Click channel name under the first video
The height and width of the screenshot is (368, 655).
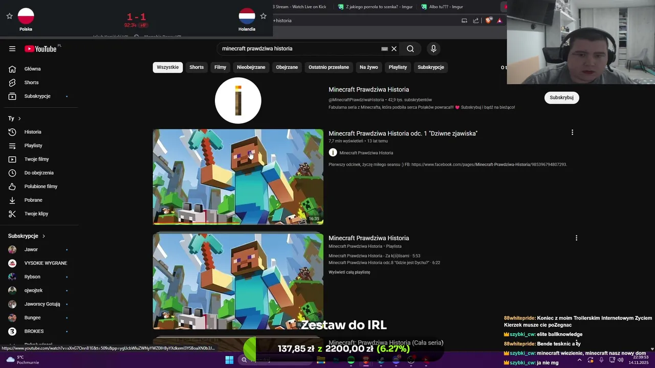(366, 153)
